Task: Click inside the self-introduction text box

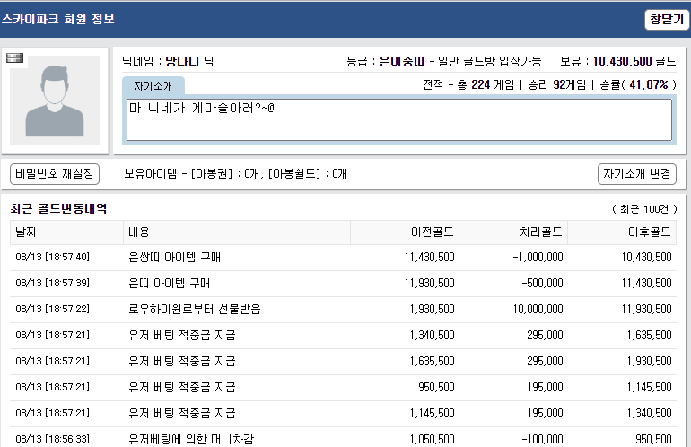Action: coord(399,120)
